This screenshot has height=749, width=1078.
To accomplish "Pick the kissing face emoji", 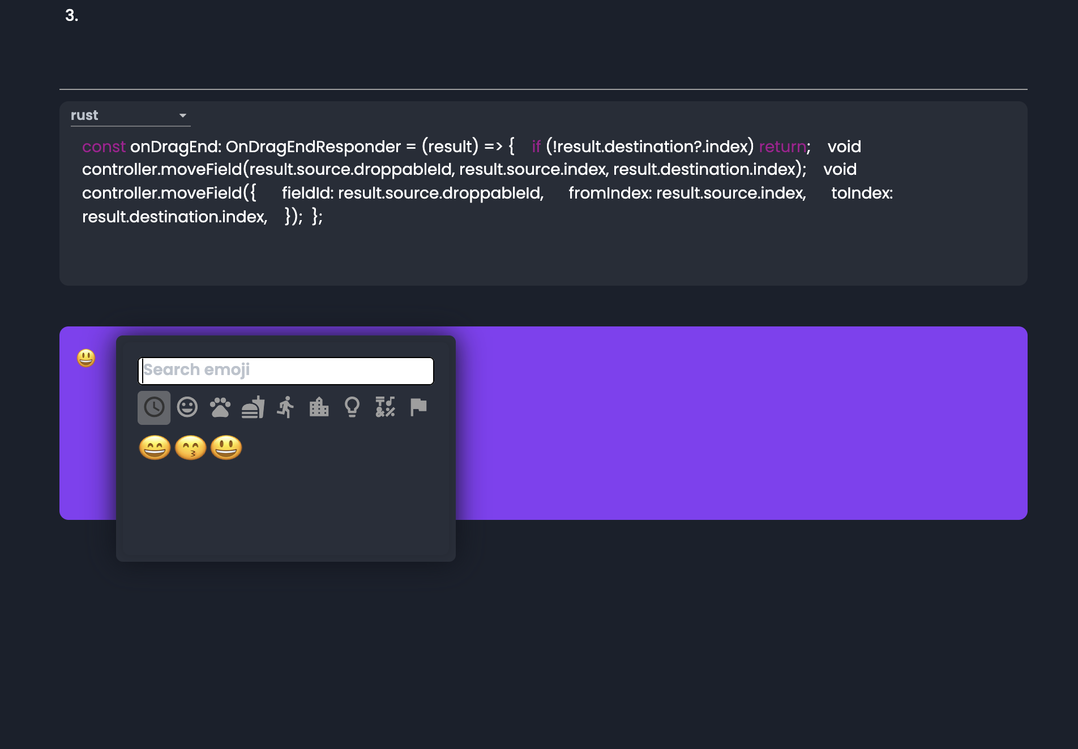I will click(x=191, y=448).
